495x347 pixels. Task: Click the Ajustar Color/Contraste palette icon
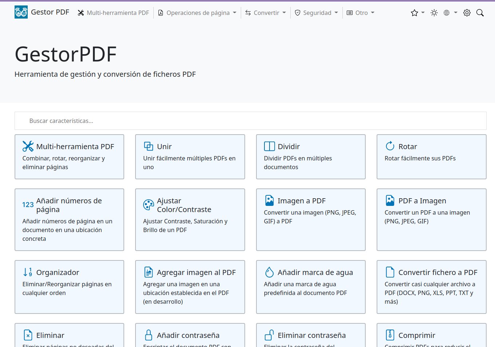pyautogui.click(x=149, y=205)
